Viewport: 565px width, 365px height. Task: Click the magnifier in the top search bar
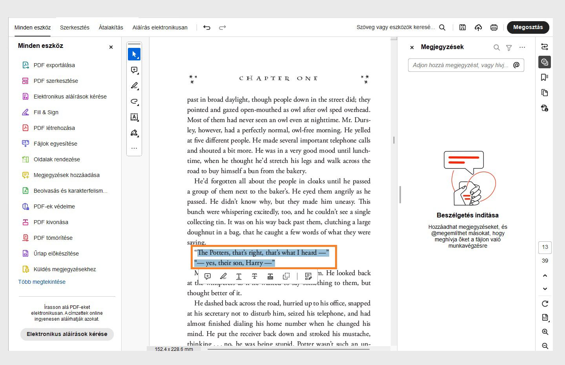442,27
